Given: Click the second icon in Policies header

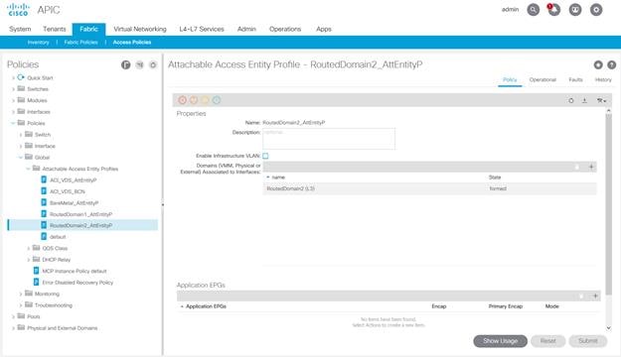Looking at the screenshot, I should 140,64.
